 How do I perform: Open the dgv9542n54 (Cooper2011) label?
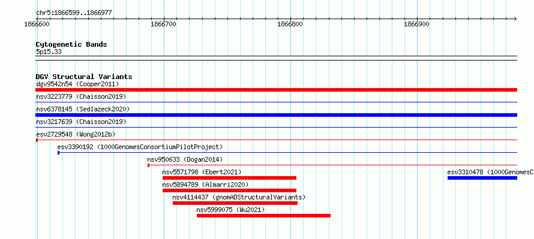(77, 84)
